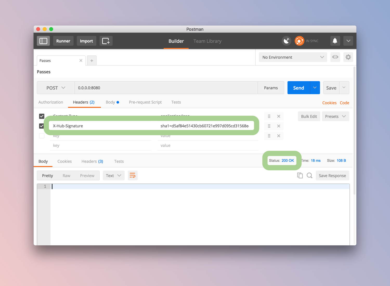Send the request

click(x=299, y=88)
